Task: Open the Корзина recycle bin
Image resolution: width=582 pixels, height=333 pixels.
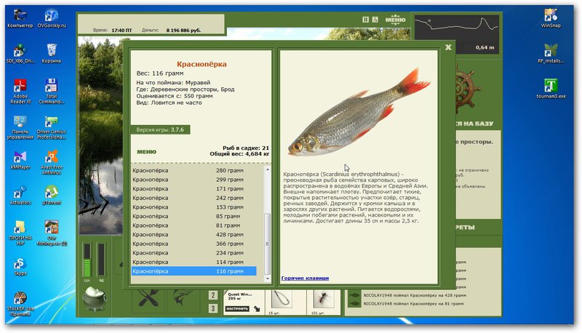Action: [52, 54]
